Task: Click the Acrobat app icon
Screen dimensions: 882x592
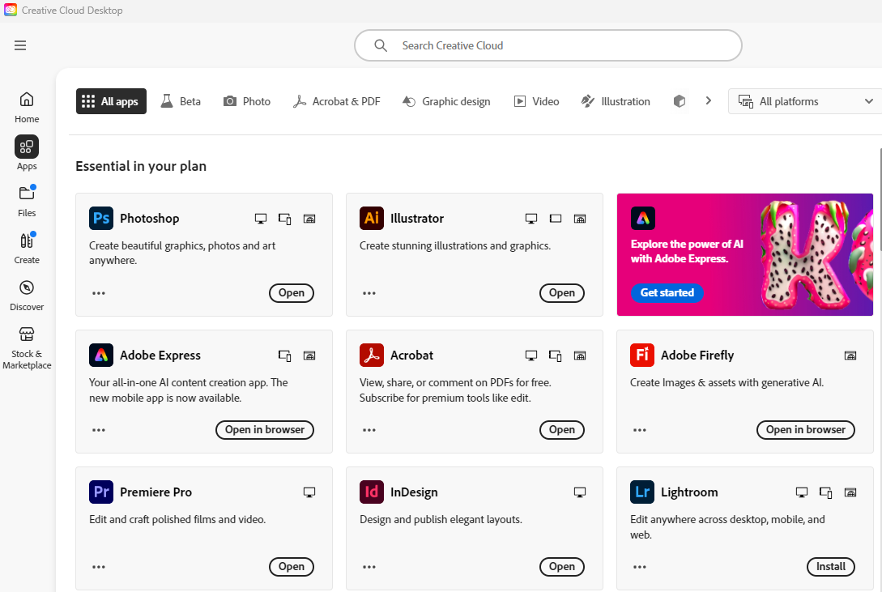Action: (372, 356)
